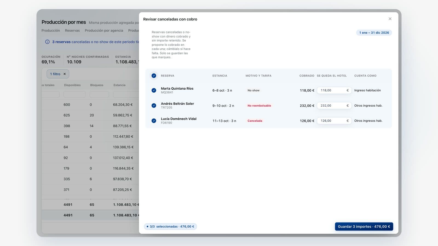Switch to the Reservas tab
Image resolution: width=438 pixels, height=246 pixels.
[72, 31]
